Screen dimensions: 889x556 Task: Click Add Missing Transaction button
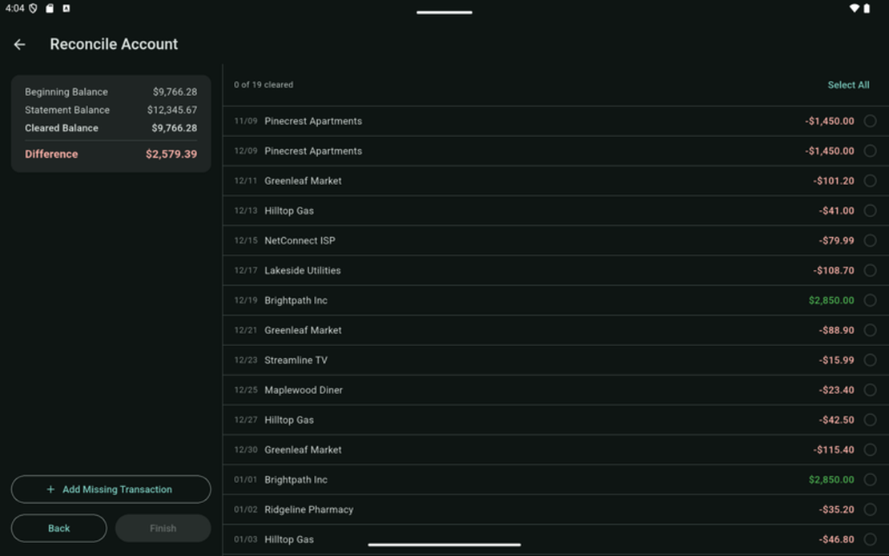111,490
